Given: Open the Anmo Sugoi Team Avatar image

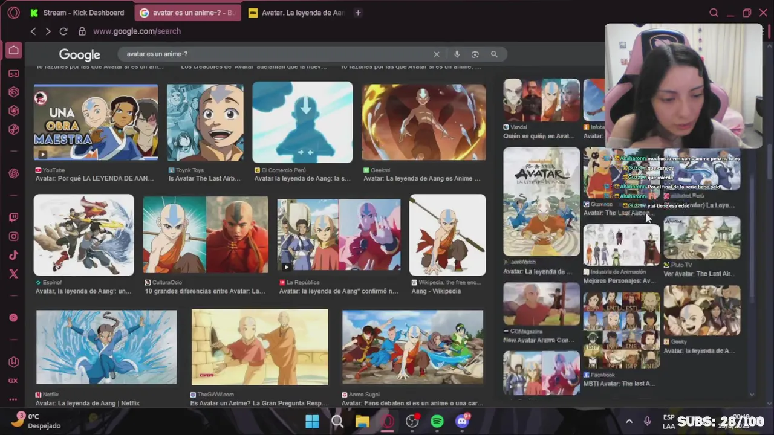Looking at the screenshot, I should (x=413, y=347).
